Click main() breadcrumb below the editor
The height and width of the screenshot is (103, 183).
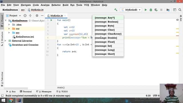pyautogui.click(x=61, y=88)
